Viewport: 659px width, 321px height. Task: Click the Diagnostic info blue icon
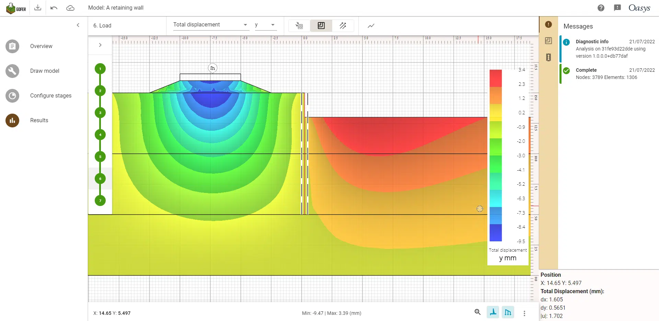pos(566,42)
